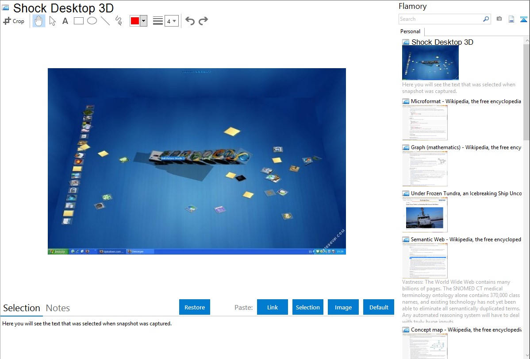Undo the last annotation
530x359 pixels.
[x=190, y=21]
